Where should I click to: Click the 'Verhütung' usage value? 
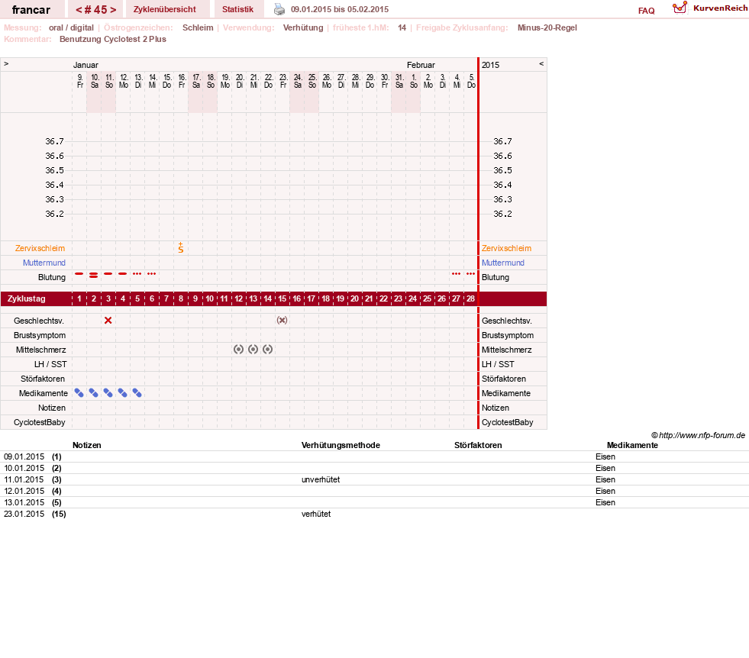(x=303, y=27)
